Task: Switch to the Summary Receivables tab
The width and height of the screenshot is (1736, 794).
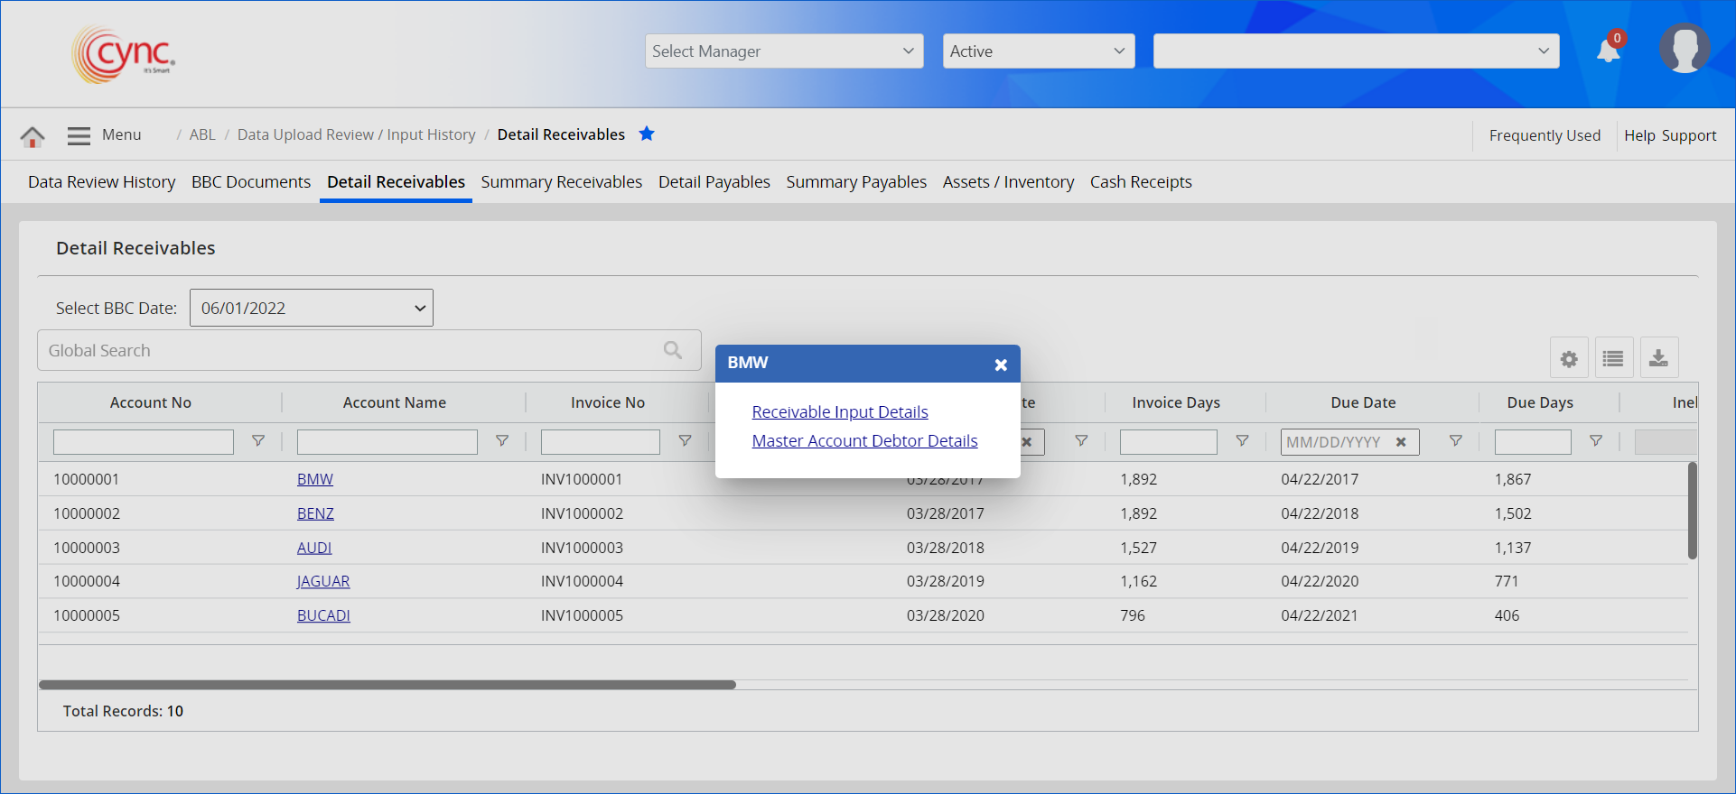Action: coord(561,182)
